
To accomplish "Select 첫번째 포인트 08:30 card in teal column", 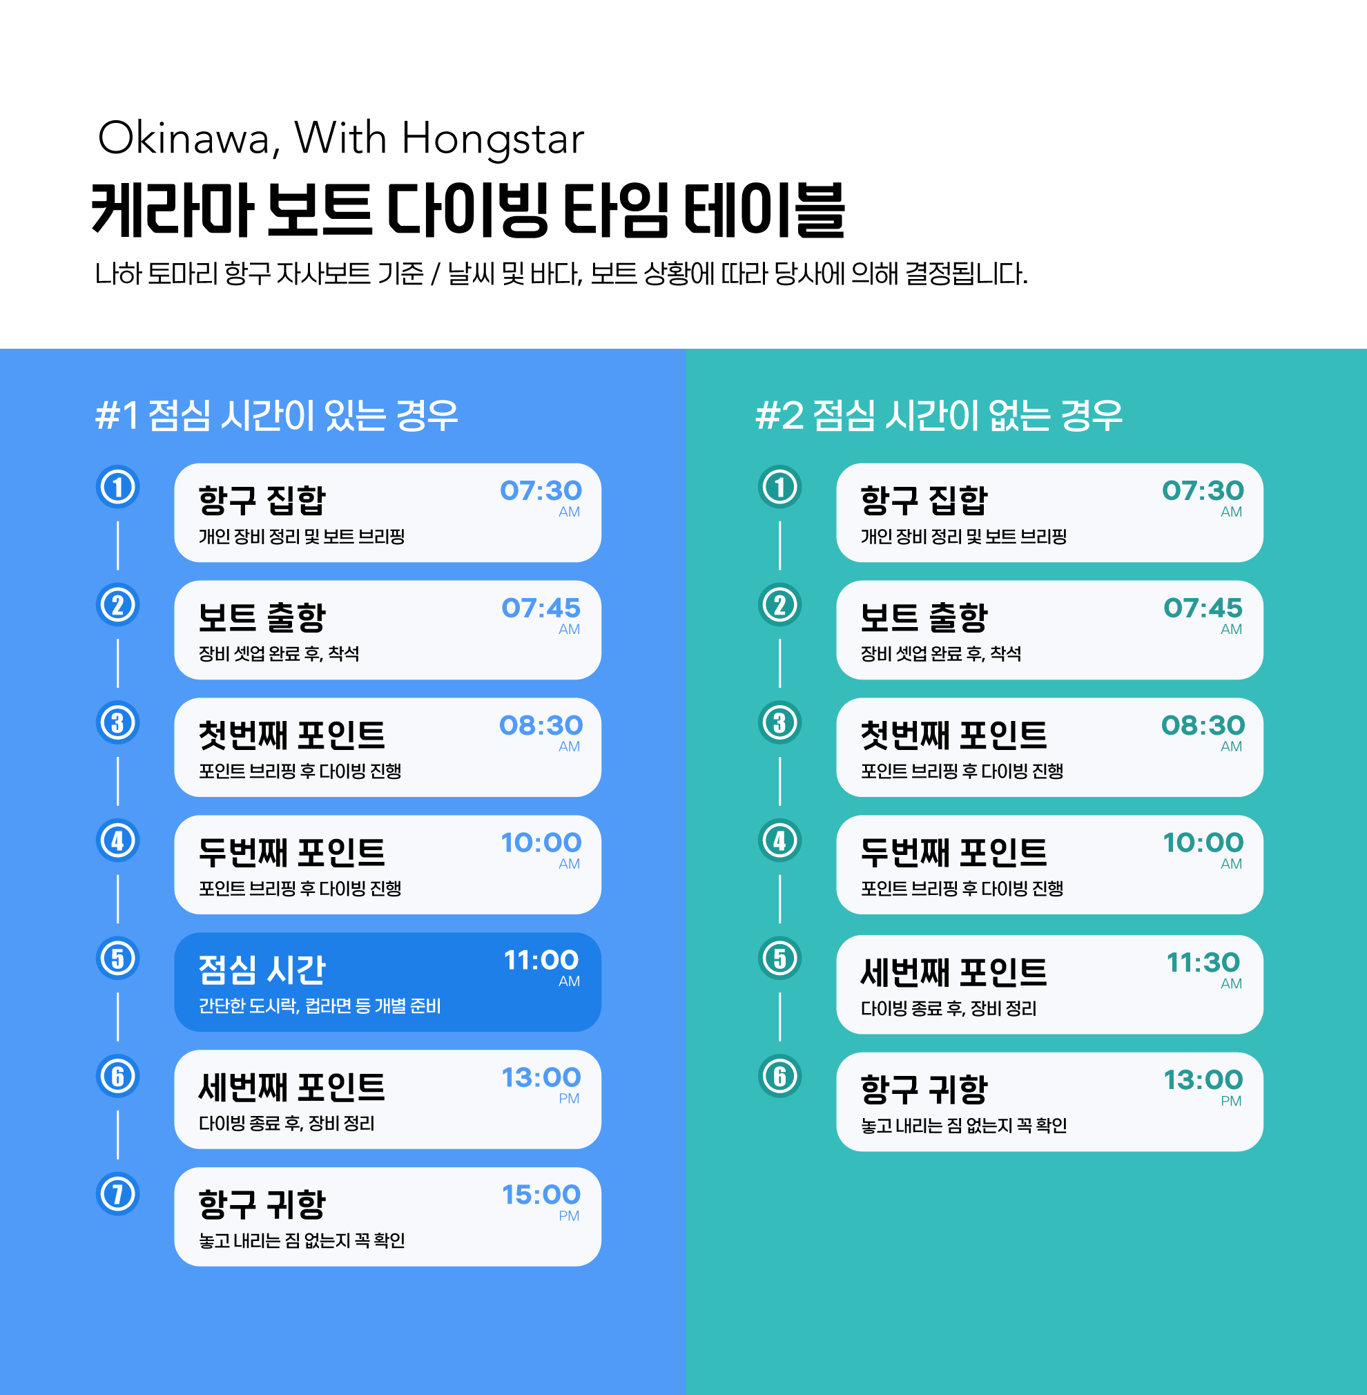I will click(x=1049, y=747).
